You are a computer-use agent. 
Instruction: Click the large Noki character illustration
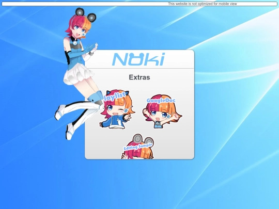click(79, 74)
